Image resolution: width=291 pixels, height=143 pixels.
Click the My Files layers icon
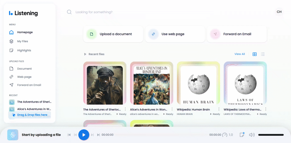click(11, 41)
